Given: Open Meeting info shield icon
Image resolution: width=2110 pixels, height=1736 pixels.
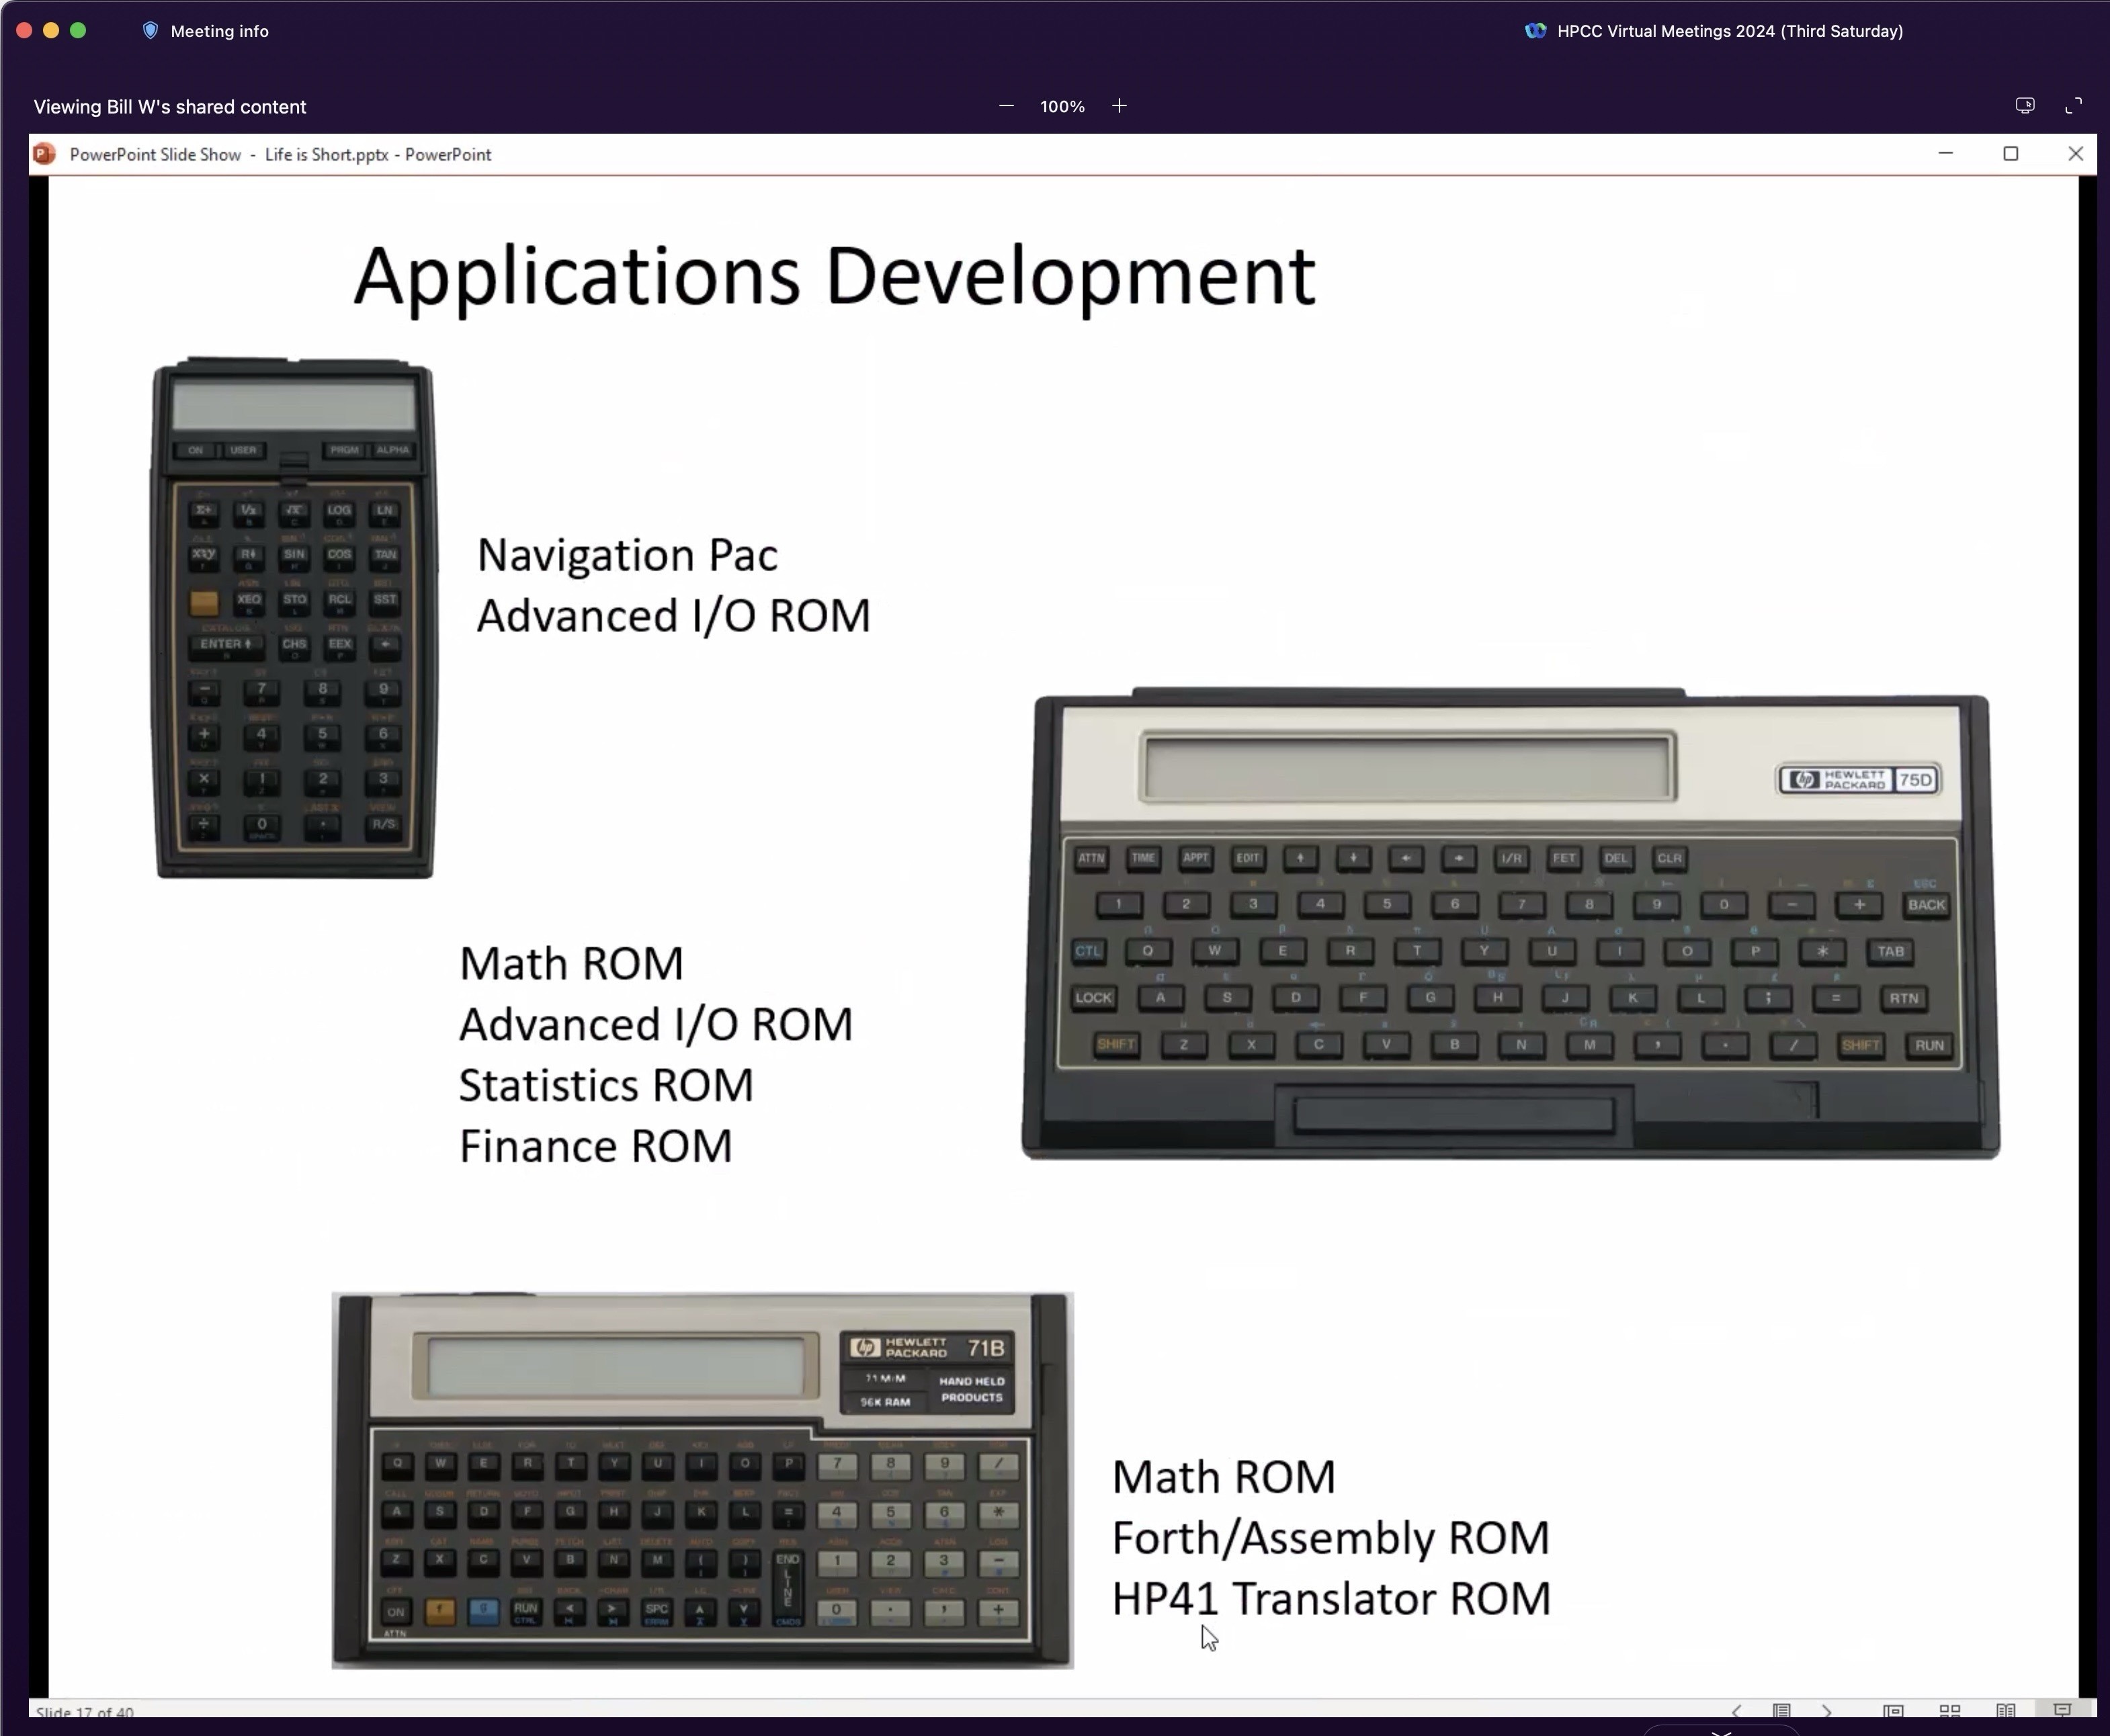Looking at the screenshot, I should pos(150,31).
